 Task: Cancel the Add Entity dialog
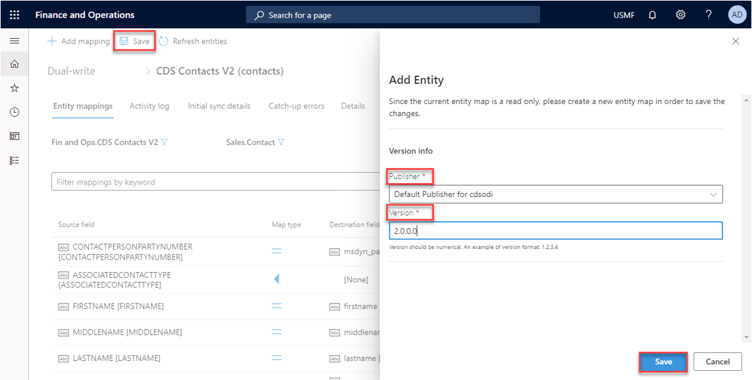coord(717,362)
